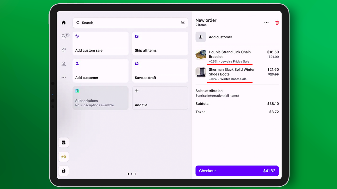Select the Double Strand Link Chain Bracelet thumbnail
337x189 pixels.
(x=201, y=55)
